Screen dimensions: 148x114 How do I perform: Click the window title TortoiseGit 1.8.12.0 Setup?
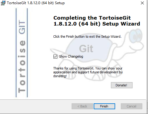coord(36,3)
